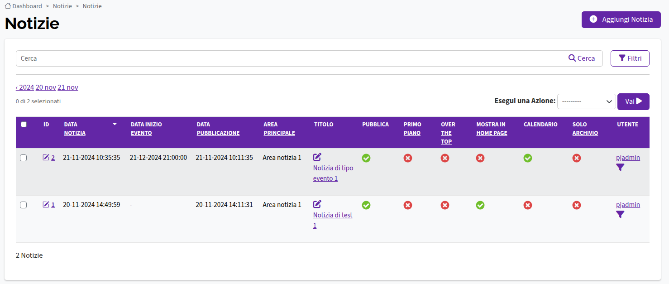Check the checkbox for news ID 1
The image size is (669, 284).
click(x=24, y=205)
